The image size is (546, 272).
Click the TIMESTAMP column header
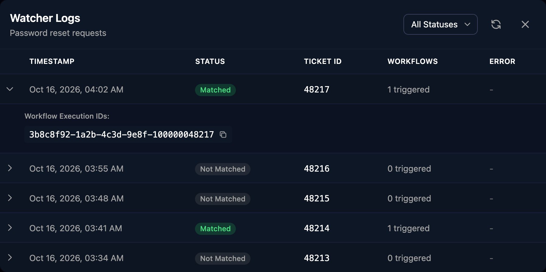[x=52, y=61]
